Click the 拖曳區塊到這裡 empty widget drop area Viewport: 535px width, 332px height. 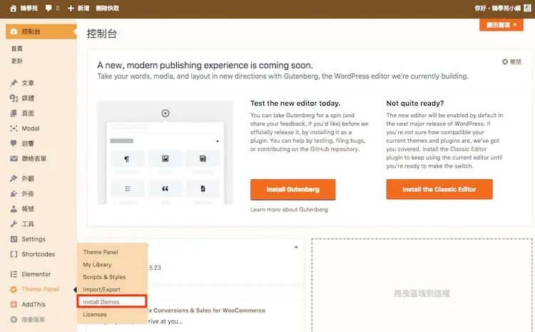[422, 285]
